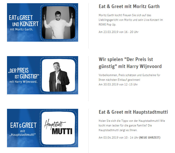
Task: Select 'Eat & Greet mit Moritz Garth' heading
Action: (x=129, y=6)
